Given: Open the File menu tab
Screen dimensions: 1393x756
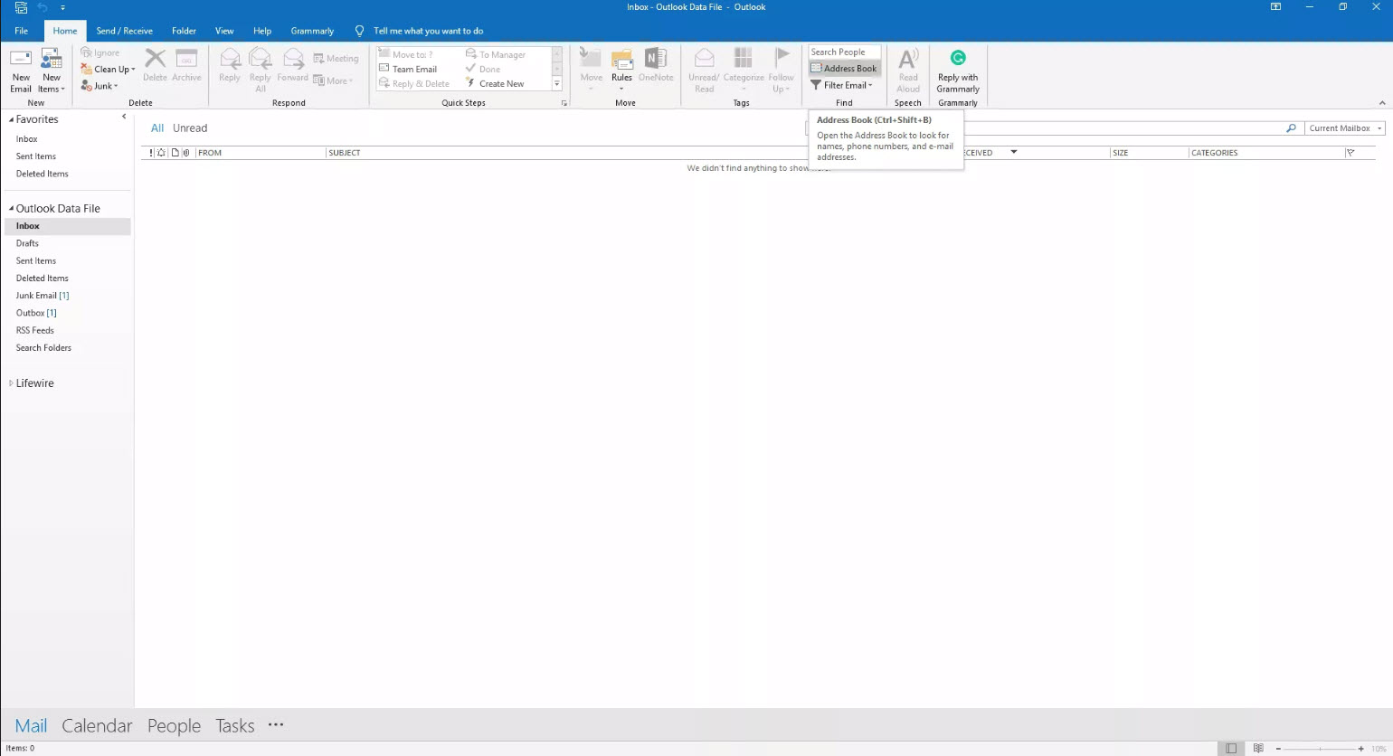Looking at the screenshot, I should 21,31.
